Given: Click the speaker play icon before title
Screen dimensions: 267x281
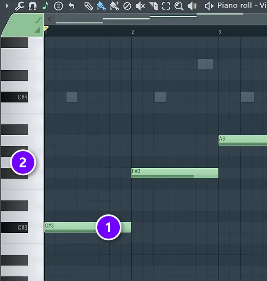Looking at the screenshot, I should tap(209, 6).
